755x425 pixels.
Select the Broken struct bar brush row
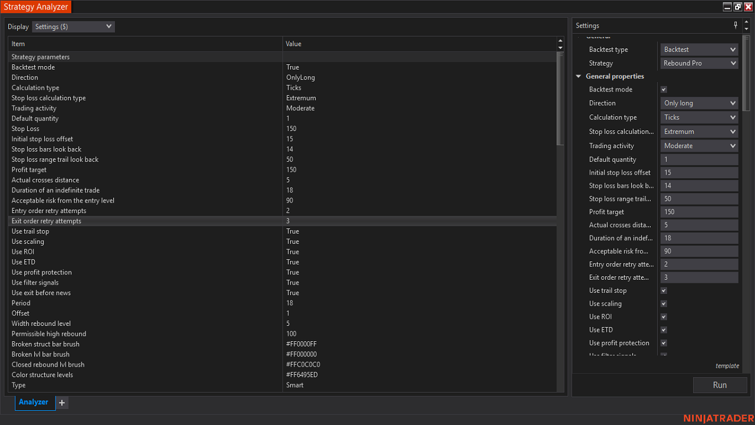[283, 344]
